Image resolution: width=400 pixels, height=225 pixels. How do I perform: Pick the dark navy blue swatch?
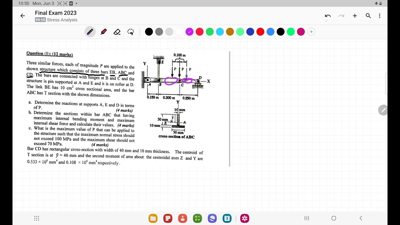pyautogui.click(x=250, y=32)
